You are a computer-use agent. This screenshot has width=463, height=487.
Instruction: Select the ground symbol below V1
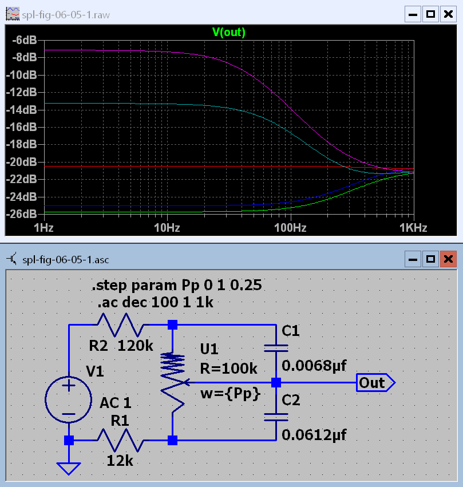pos(69,467)
